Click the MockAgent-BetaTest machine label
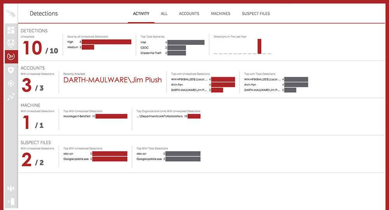This screenshot has height=210, width=389. pyautogui.click(x=77, y=116)
